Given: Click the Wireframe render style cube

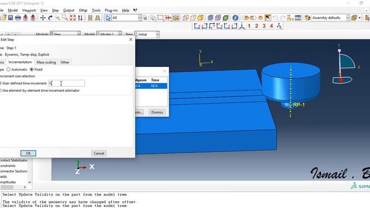Looking at the screenshot, I should click(186, 18).
